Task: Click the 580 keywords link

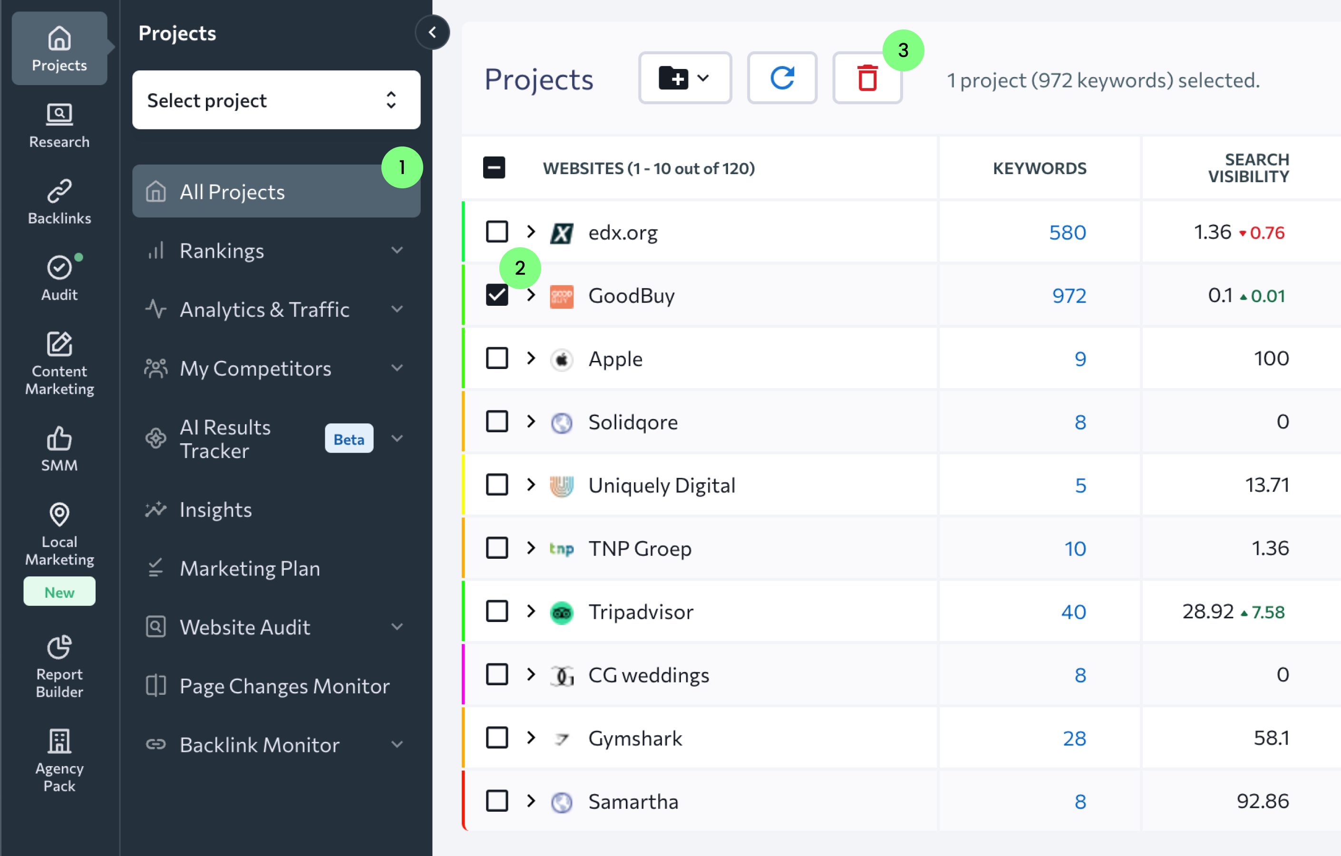Action: (1068, 233)
